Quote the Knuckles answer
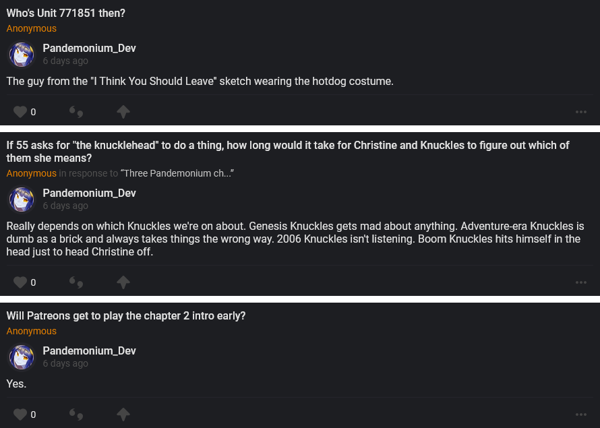This screenshot has height=428, width=600. (x=76, y=282)
